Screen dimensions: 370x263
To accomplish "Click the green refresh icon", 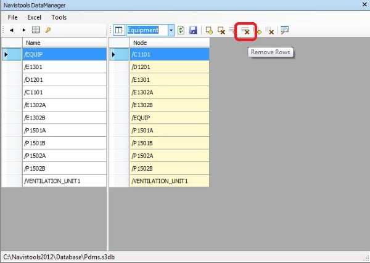I will tap(181, 30).
